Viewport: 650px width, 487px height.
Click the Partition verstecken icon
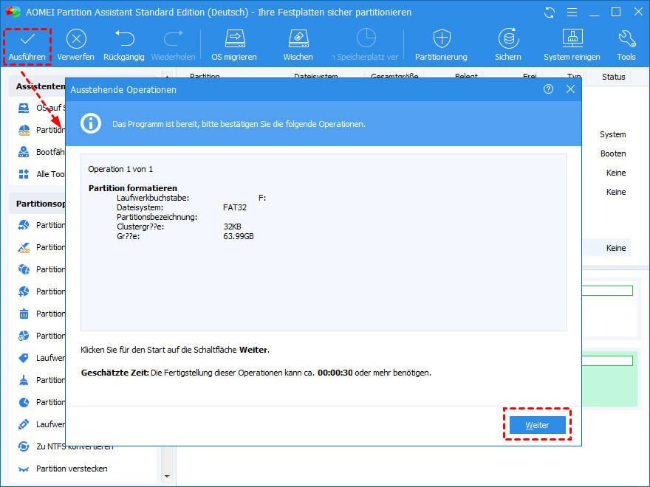24,469
